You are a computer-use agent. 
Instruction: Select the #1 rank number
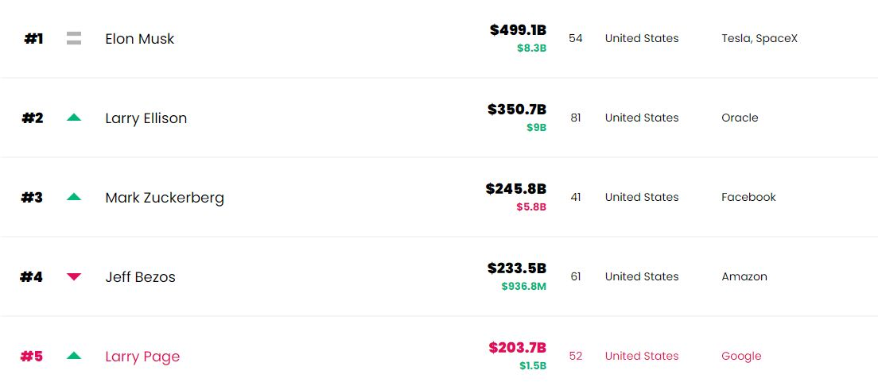33,38
